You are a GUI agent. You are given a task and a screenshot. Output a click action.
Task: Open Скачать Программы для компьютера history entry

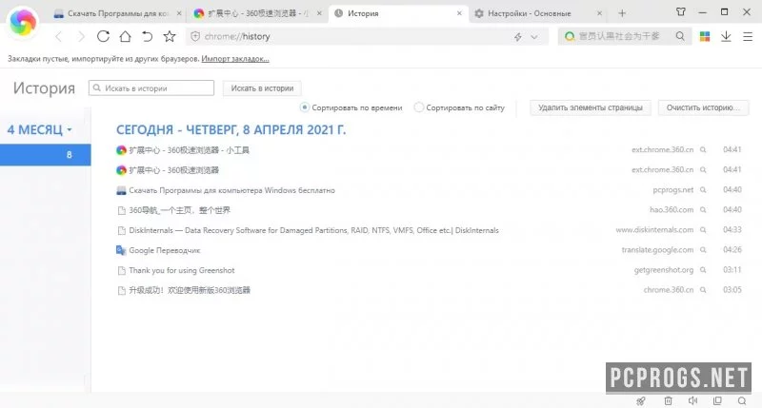231,190
